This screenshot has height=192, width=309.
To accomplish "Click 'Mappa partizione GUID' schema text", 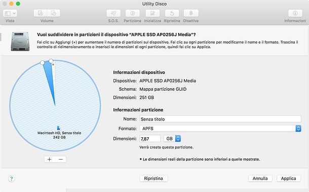I will [163, 89].
